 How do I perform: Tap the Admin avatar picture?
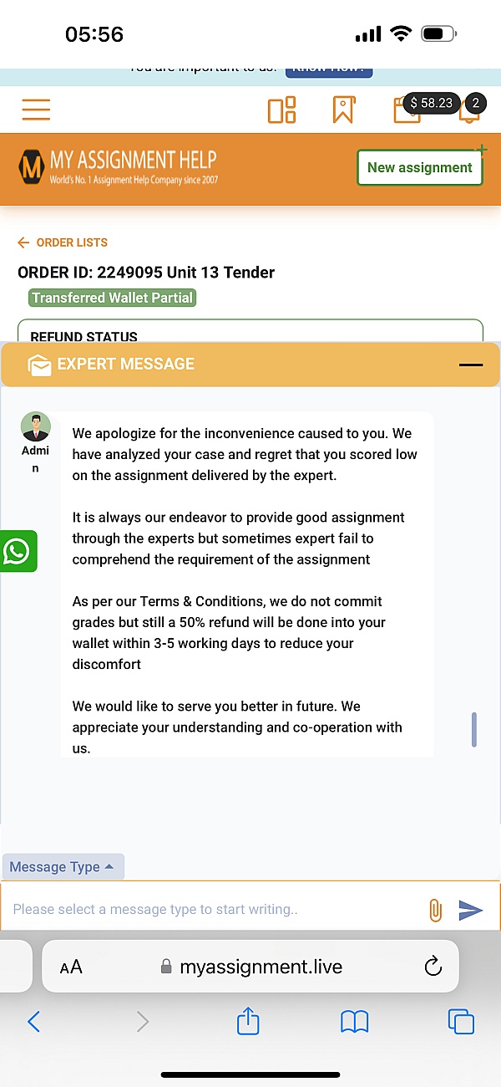[x=36, y=426]
